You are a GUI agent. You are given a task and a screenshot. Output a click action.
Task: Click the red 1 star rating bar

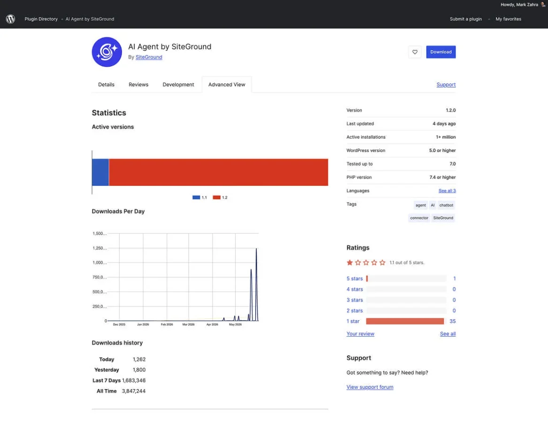click(405, 321)
